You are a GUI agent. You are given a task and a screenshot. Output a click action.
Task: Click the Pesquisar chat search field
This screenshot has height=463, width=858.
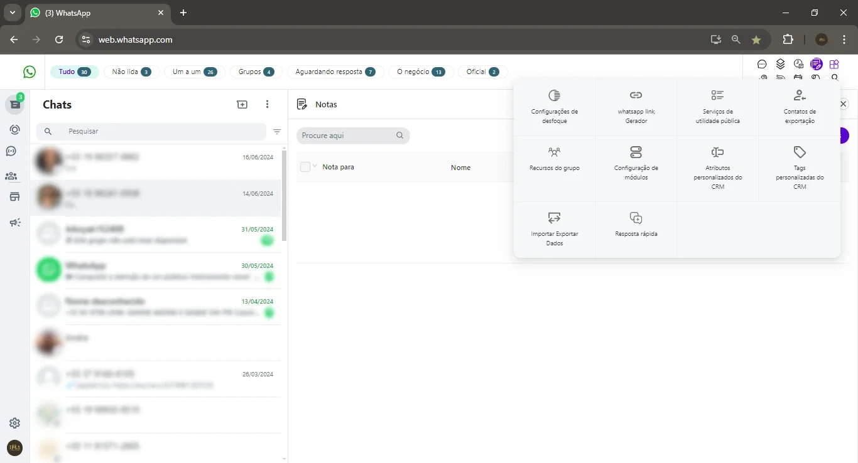pyautogui.click(x=151, y=132)
